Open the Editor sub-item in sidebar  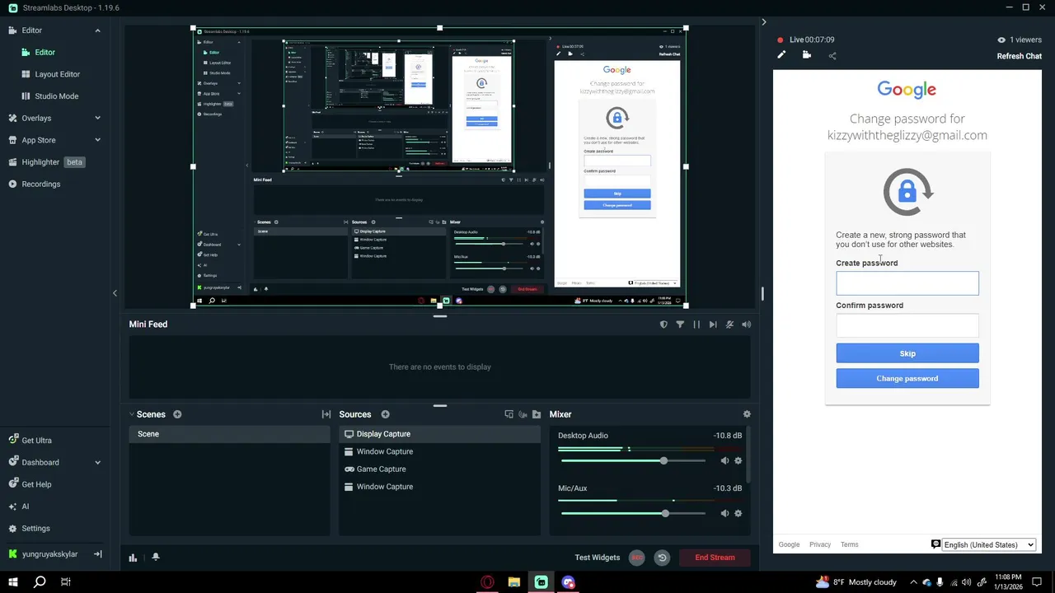45,52
